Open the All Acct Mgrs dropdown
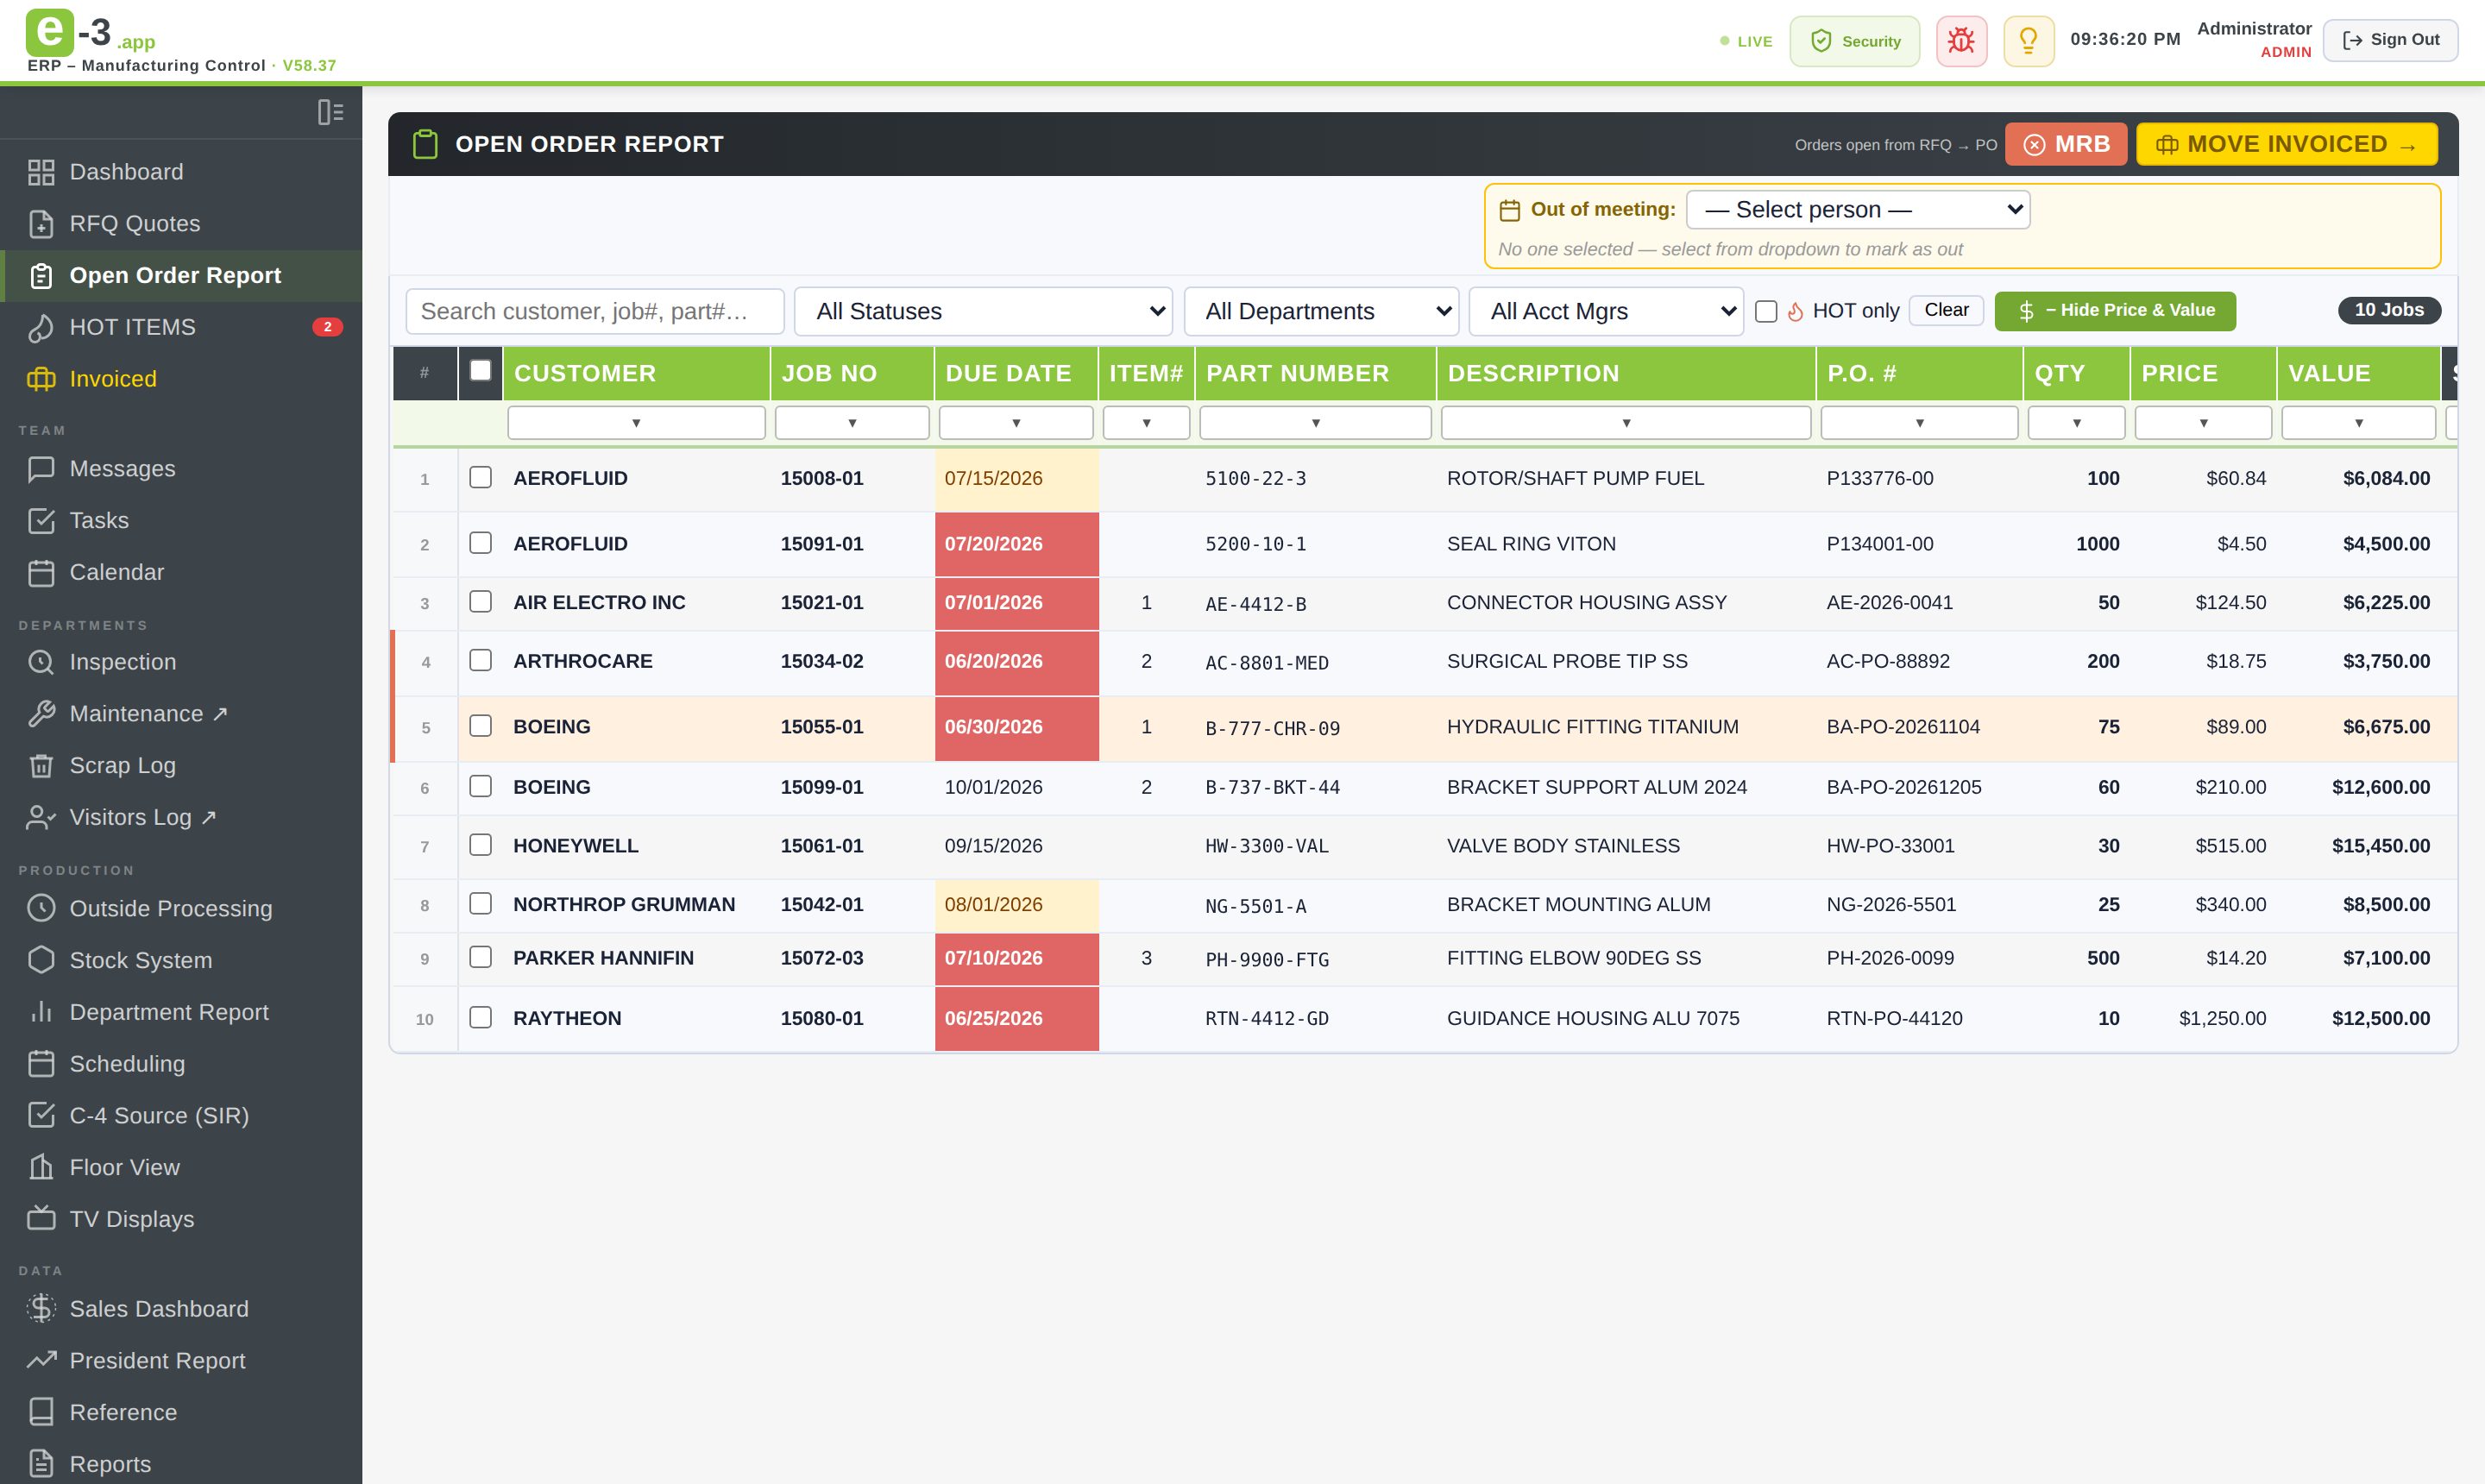 pyautogui.click(x=1606, y=311)
